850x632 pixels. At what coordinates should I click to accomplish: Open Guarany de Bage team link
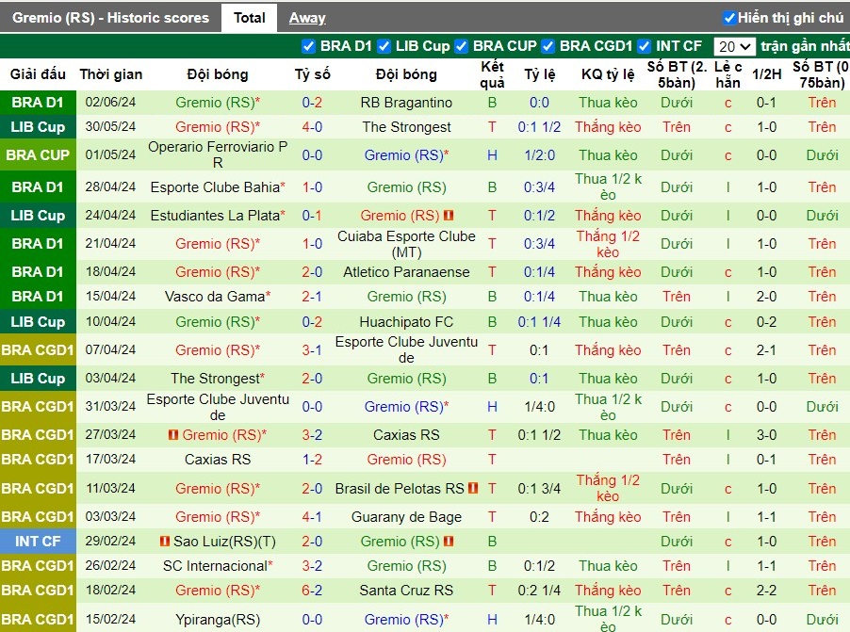[406, 517]
